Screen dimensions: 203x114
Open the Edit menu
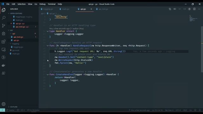(x=13, y=4)
